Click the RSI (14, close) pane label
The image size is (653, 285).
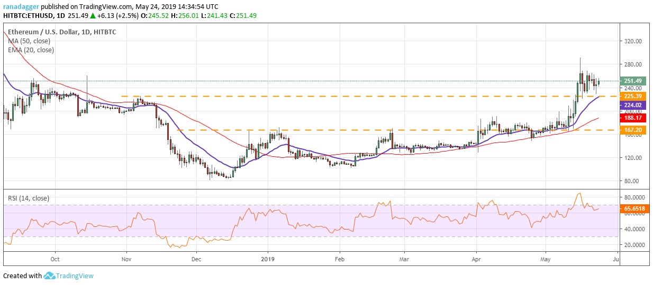click(28, 198)
